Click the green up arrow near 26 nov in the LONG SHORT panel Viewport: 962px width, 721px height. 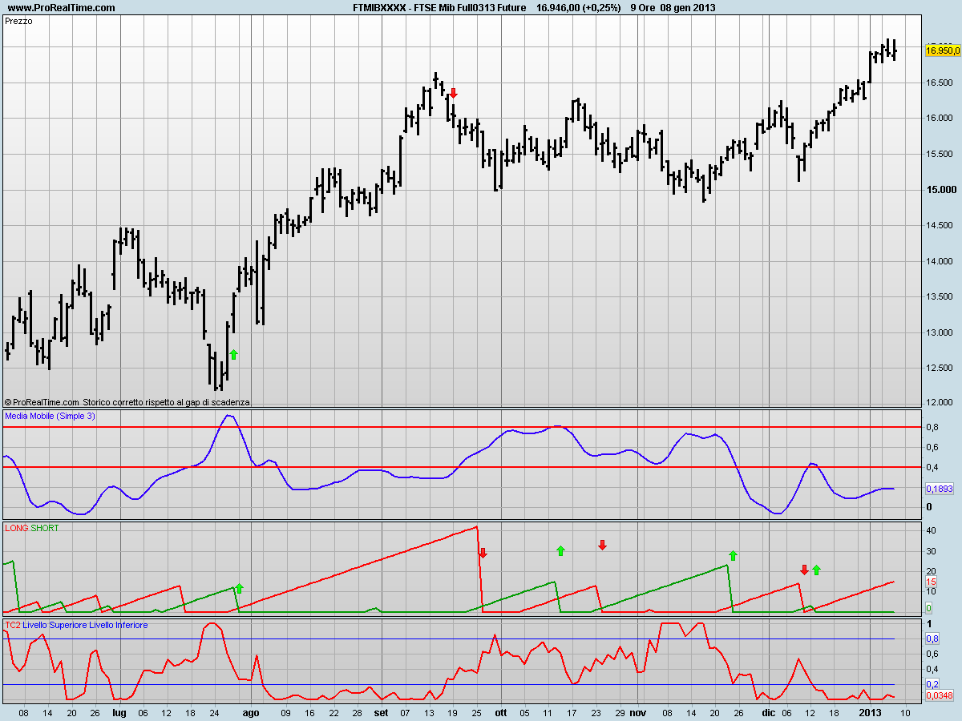click(x=732, y=555)
